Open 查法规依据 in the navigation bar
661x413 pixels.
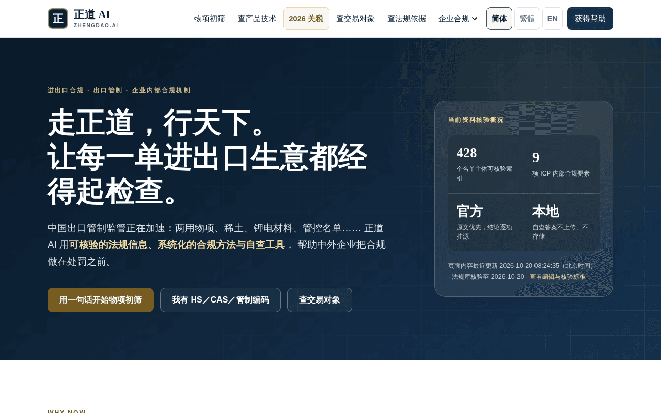click(406, 19)
